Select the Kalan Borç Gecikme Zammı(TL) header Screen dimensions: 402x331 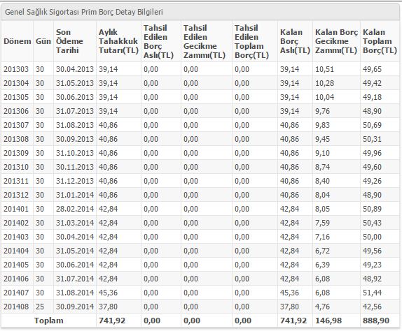click(x=336, y=41)
